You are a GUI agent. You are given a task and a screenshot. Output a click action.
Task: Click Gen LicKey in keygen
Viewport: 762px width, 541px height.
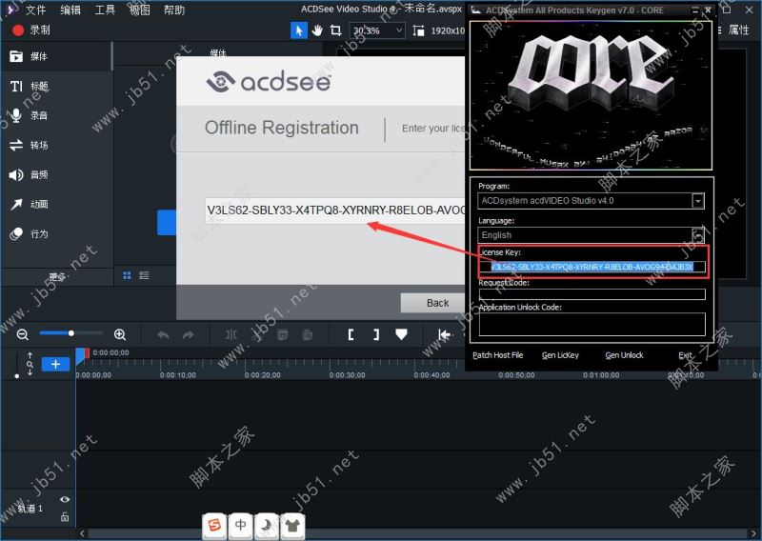click(x=560, y=355)
